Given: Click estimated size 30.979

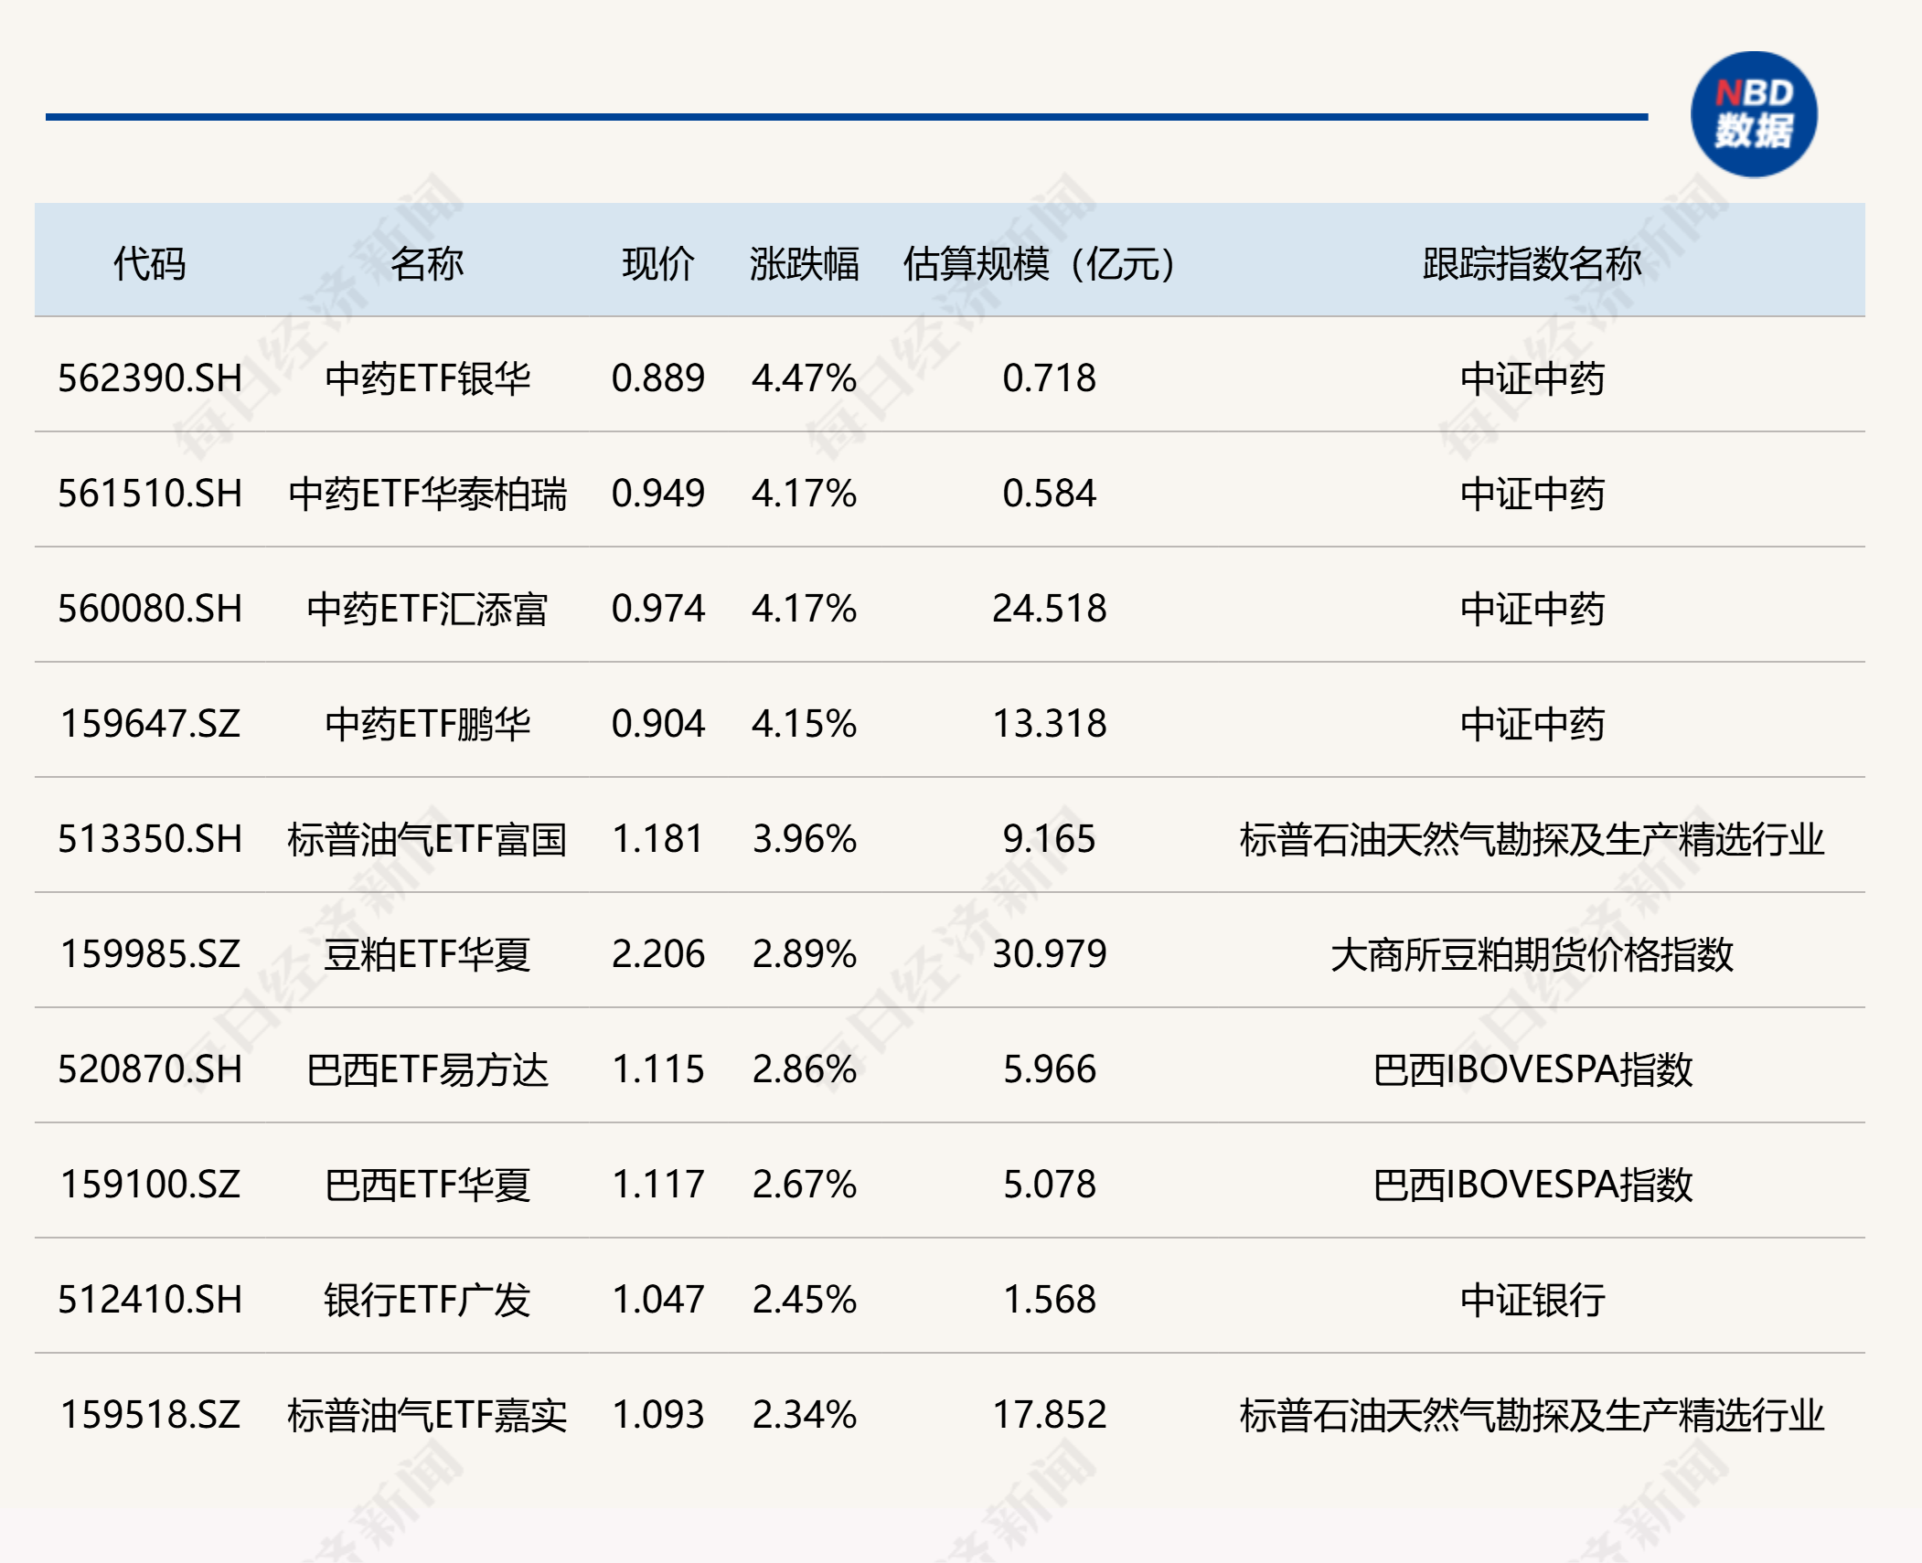Looking at the screenshot, I should 1050,954.
